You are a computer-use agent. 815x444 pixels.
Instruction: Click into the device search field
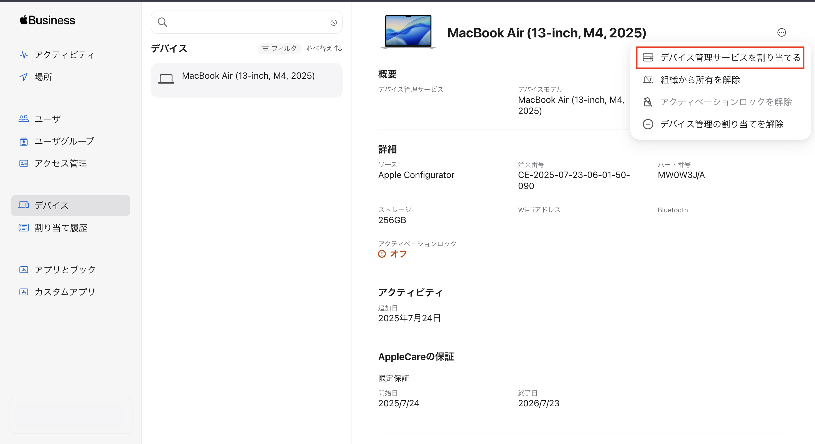(x=247, y=22)
